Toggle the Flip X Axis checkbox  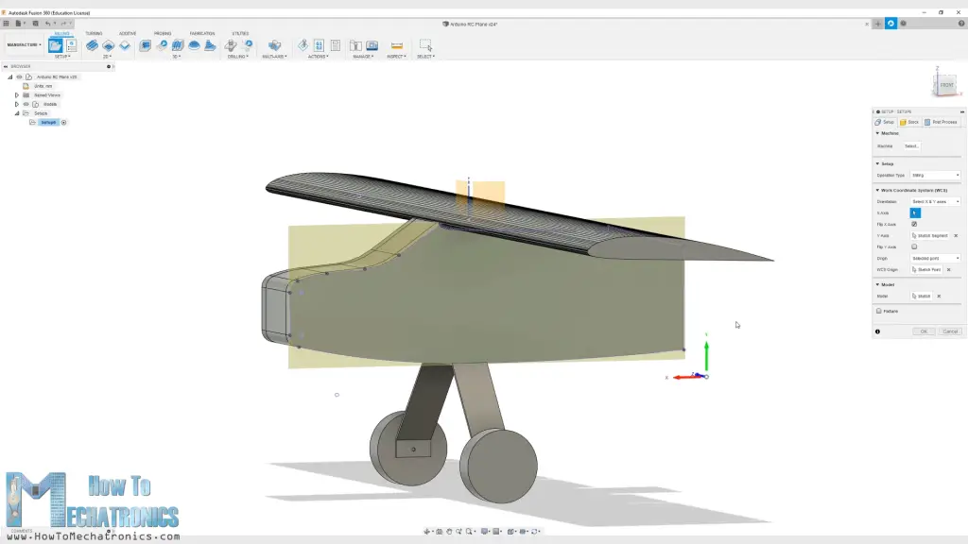click(x=912, y=225)
